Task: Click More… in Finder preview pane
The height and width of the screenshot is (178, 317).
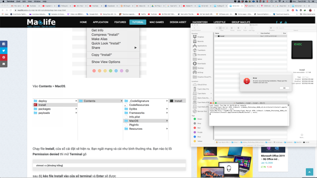Action: [x=302, y=136]
